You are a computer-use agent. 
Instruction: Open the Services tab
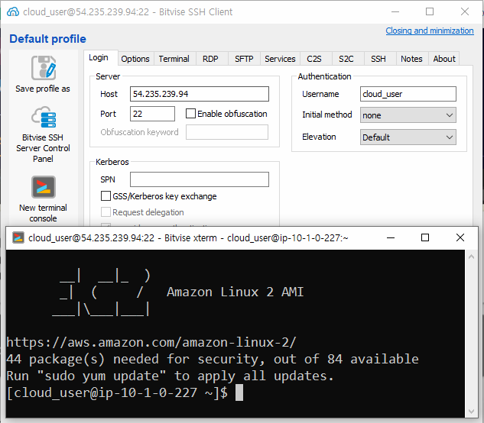coord(280,59)
